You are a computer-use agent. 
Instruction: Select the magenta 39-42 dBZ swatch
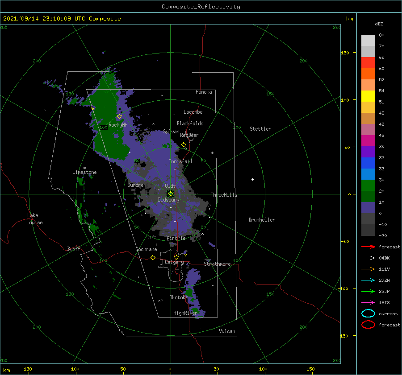[x=368, y=141]
